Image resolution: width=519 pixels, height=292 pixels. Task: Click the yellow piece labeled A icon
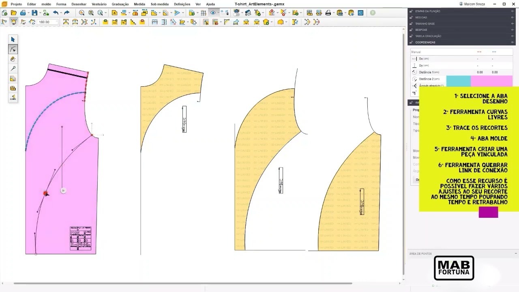[x=114, y=13]
